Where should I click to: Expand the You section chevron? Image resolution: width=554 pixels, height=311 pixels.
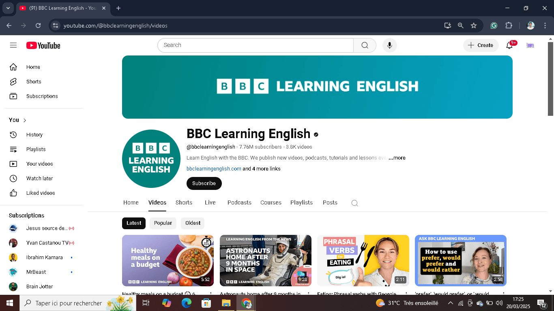coord(23,120)
